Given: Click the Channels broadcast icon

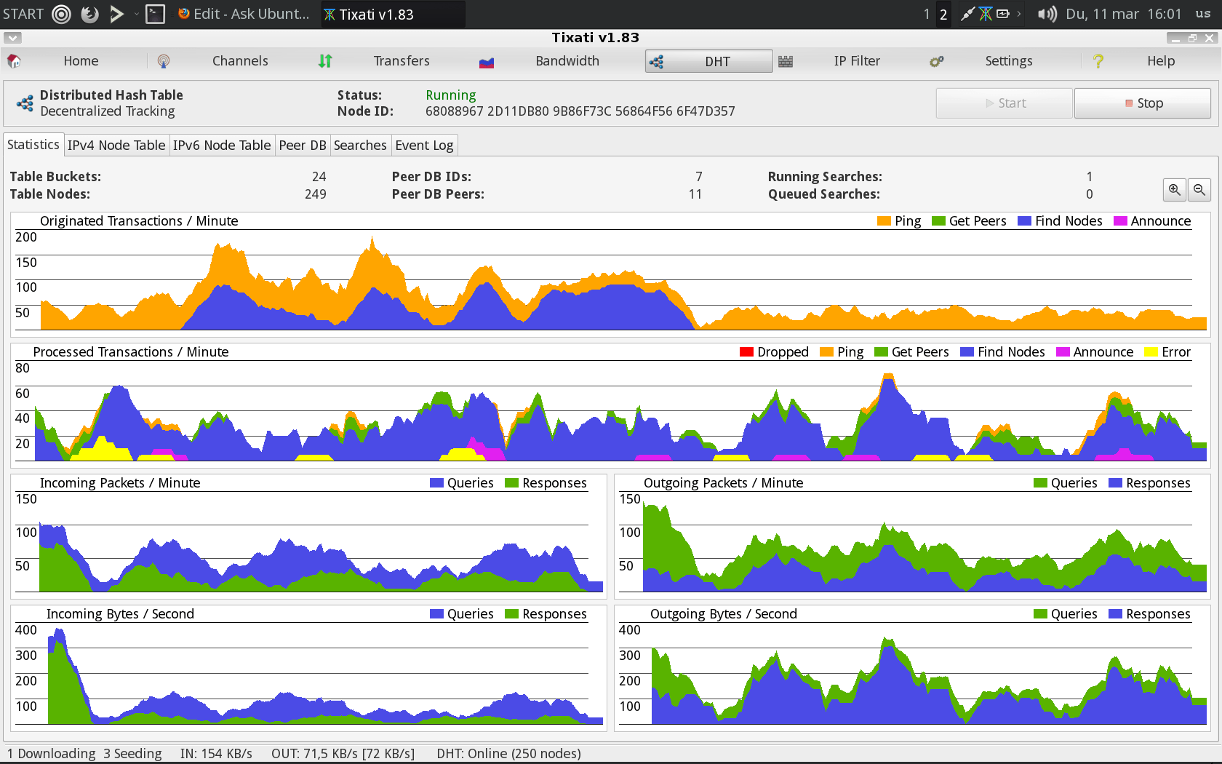Looking at the screenshot, I should (164, 61).
